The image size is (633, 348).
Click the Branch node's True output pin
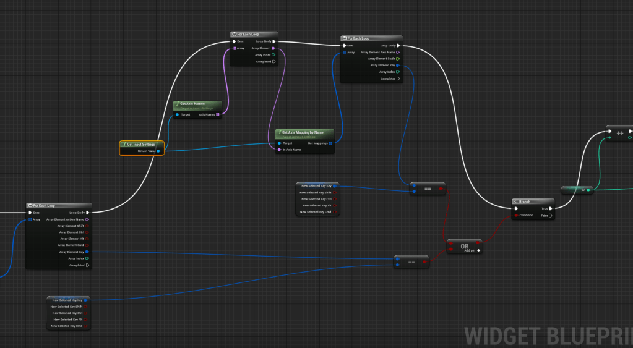(x=551, y=208)
